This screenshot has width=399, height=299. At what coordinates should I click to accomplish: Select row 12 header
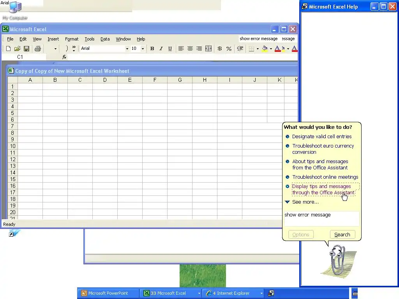click(x=12, y=159)
